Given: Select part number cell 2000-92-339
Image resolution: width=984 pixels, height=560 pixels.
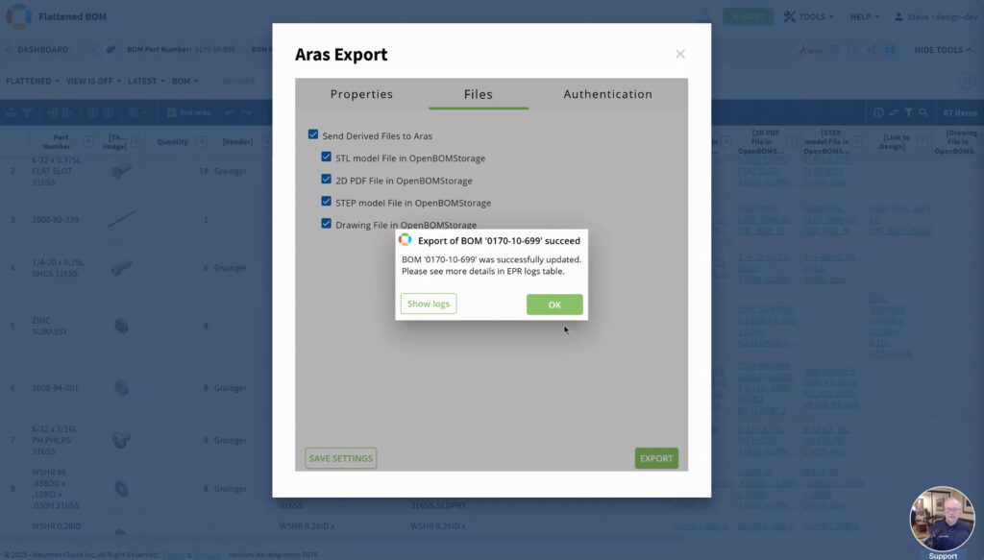Looking at the screenshot, I should [x=55, y=219].
